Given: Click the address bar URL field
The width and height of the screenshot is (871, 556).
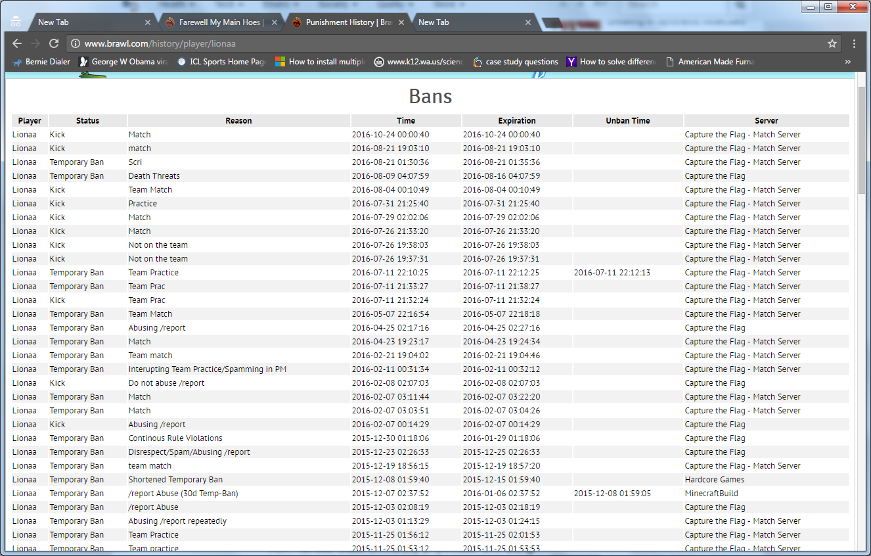Looking at the screenshot, I should click(x=447, y=43).
